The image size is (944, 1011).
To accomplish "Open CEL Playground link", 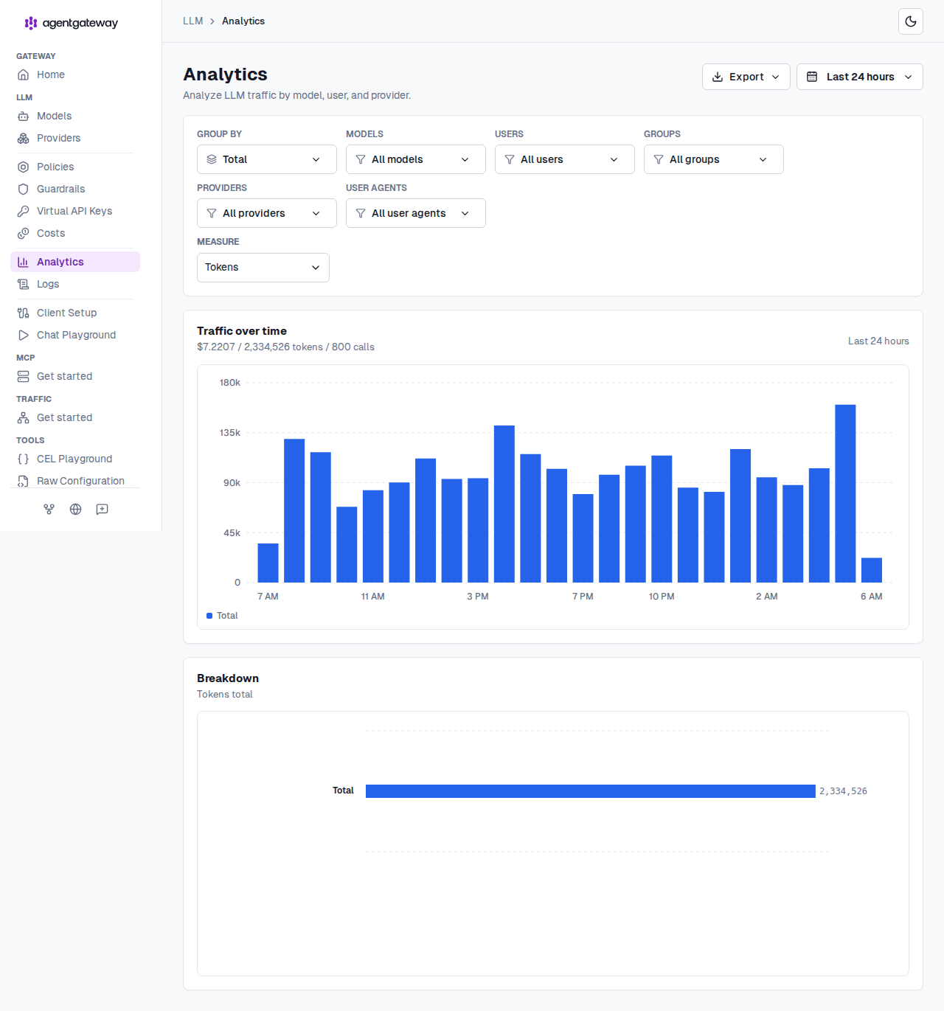I will point(75,459).
